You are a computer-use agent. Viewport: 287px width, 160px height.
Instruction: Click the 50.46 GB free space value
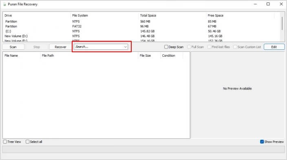point(214,31)
